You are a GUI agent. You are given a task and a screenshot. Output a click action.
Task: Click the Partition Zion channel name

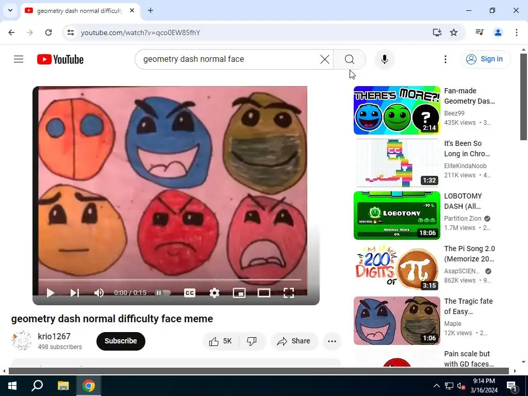tap(463, 219)
